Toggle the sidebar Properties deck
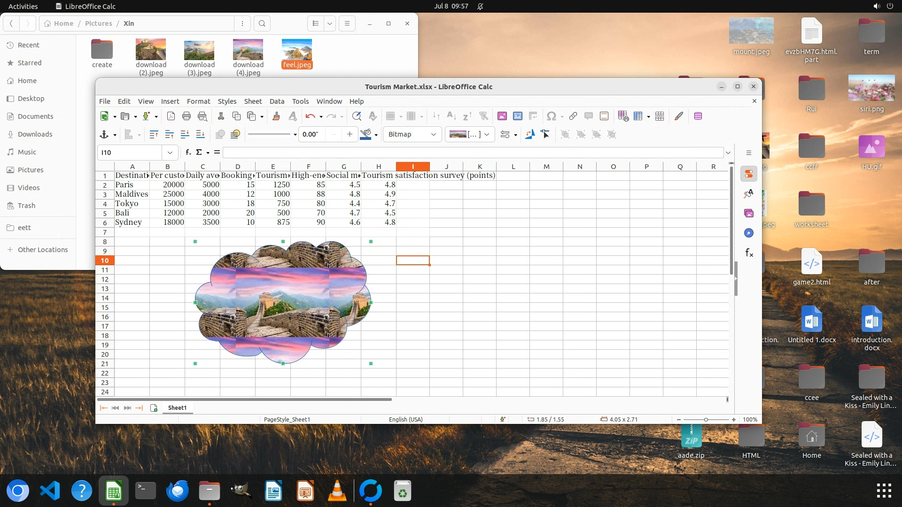Screen dimensions: 902x507 749,174
